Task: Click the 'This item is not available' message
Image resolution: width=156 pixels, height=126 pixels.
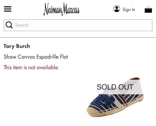Action: [31, 67]
